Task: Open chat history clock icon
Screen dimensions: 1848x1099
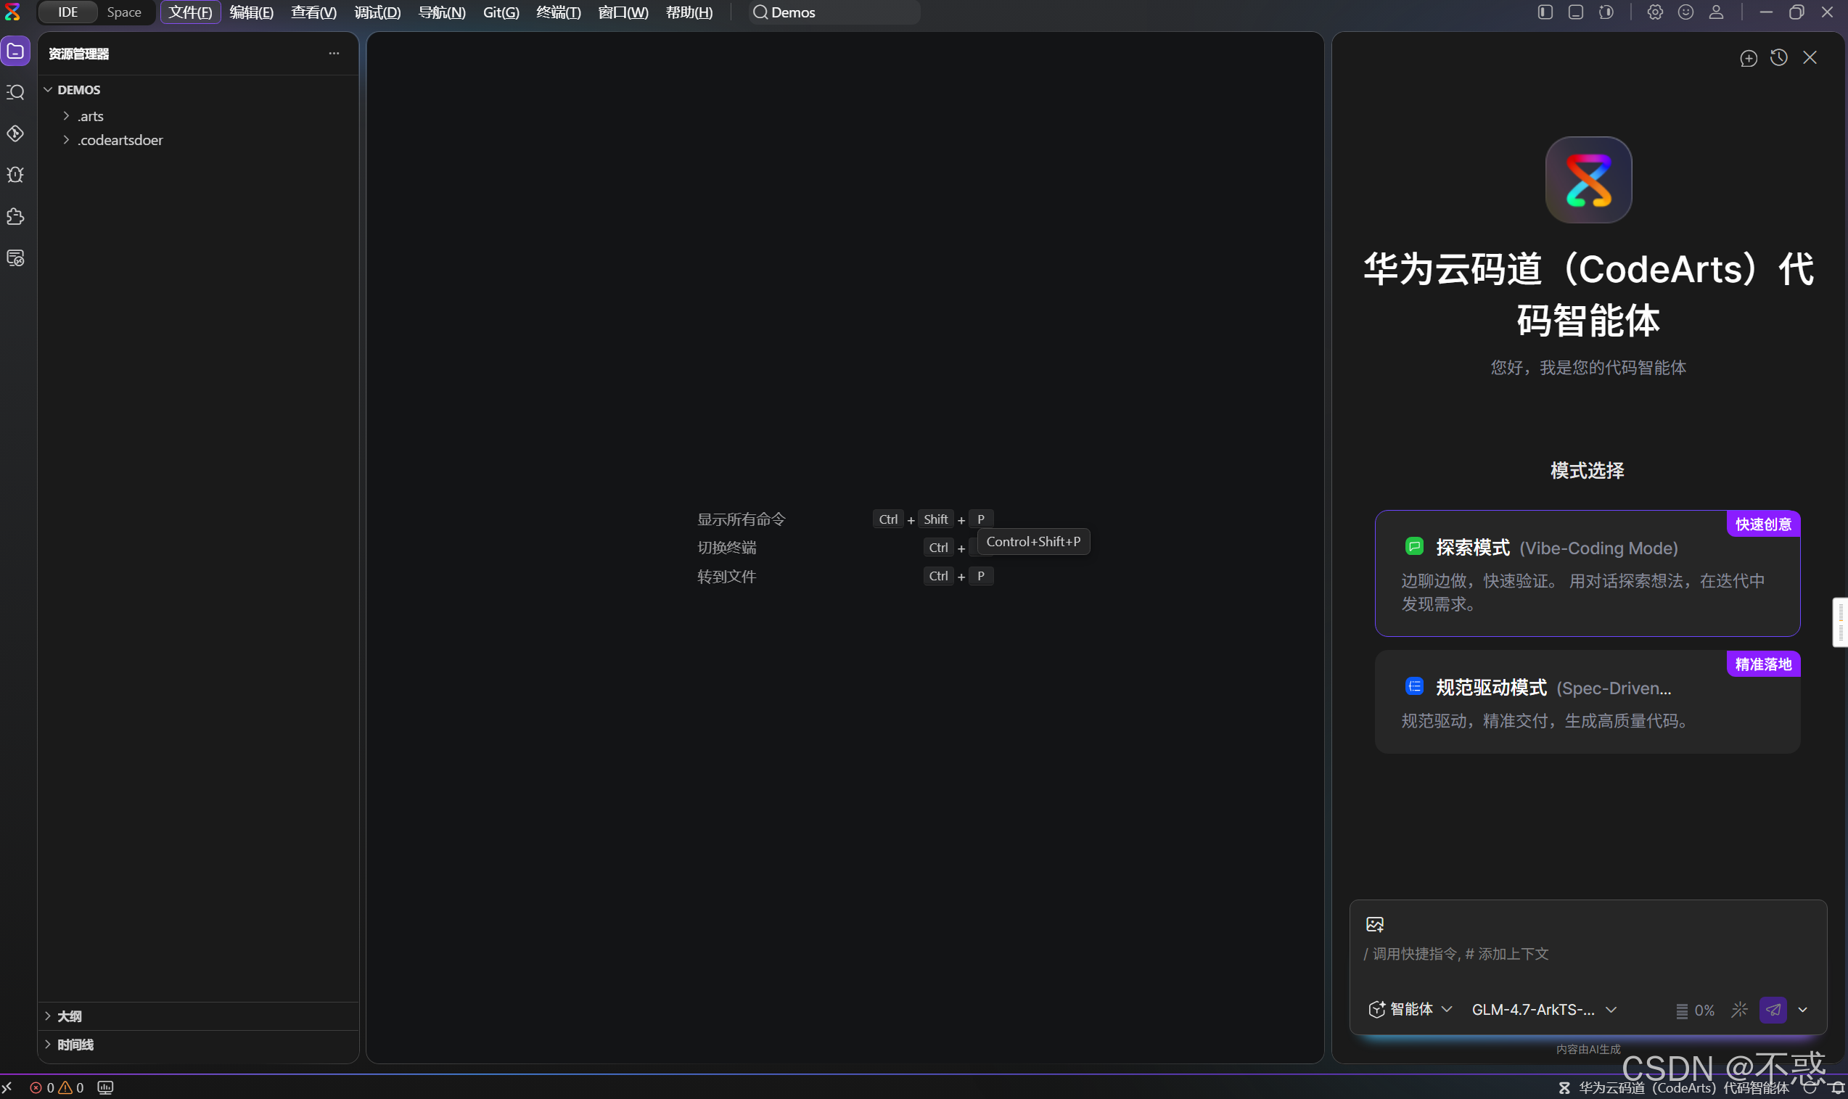Action: [x=1779, y=58]
